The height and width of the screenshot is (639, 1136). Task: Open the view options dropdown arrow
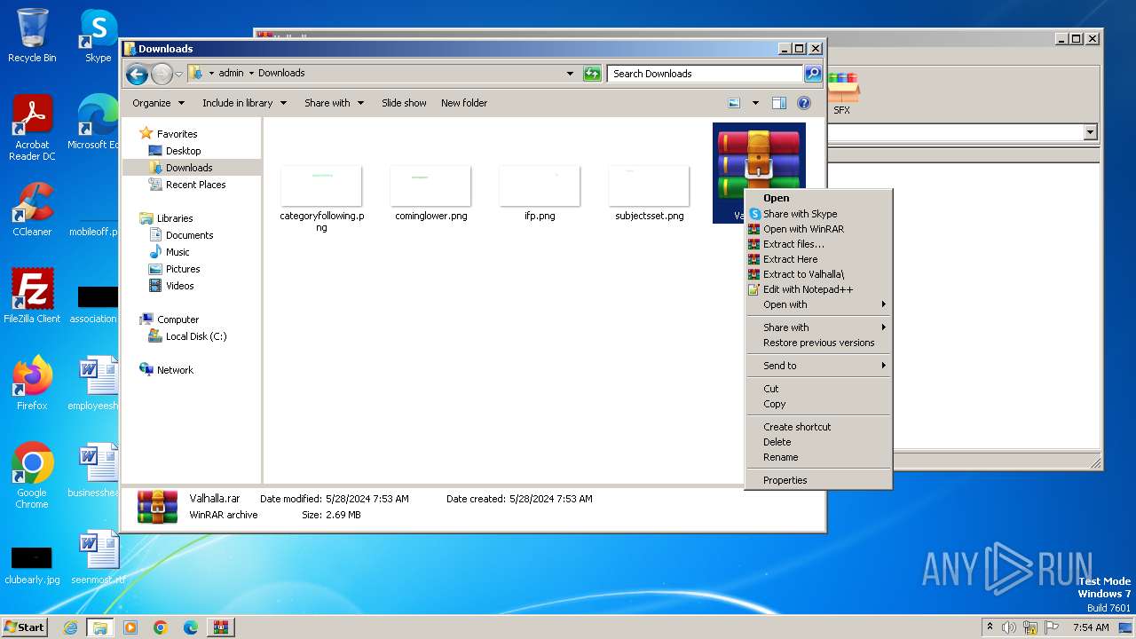tap(755, 103)
